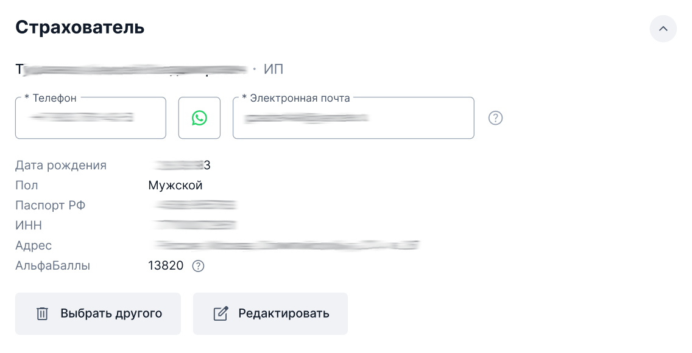Click help icon beside Электронная почта field
This screenshot has width=692, height=353.
coord(496,118)
